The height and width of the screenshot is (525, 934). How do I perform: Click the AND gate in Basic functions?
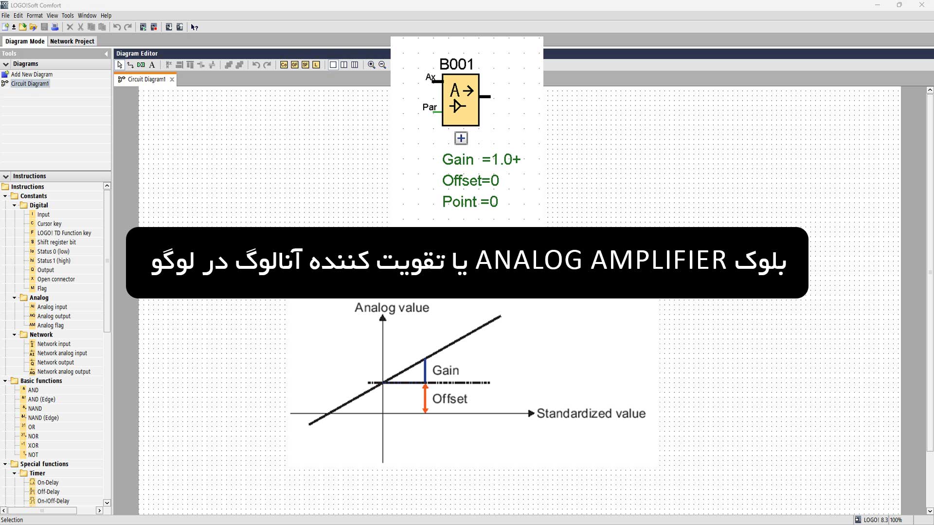(33, 390)
